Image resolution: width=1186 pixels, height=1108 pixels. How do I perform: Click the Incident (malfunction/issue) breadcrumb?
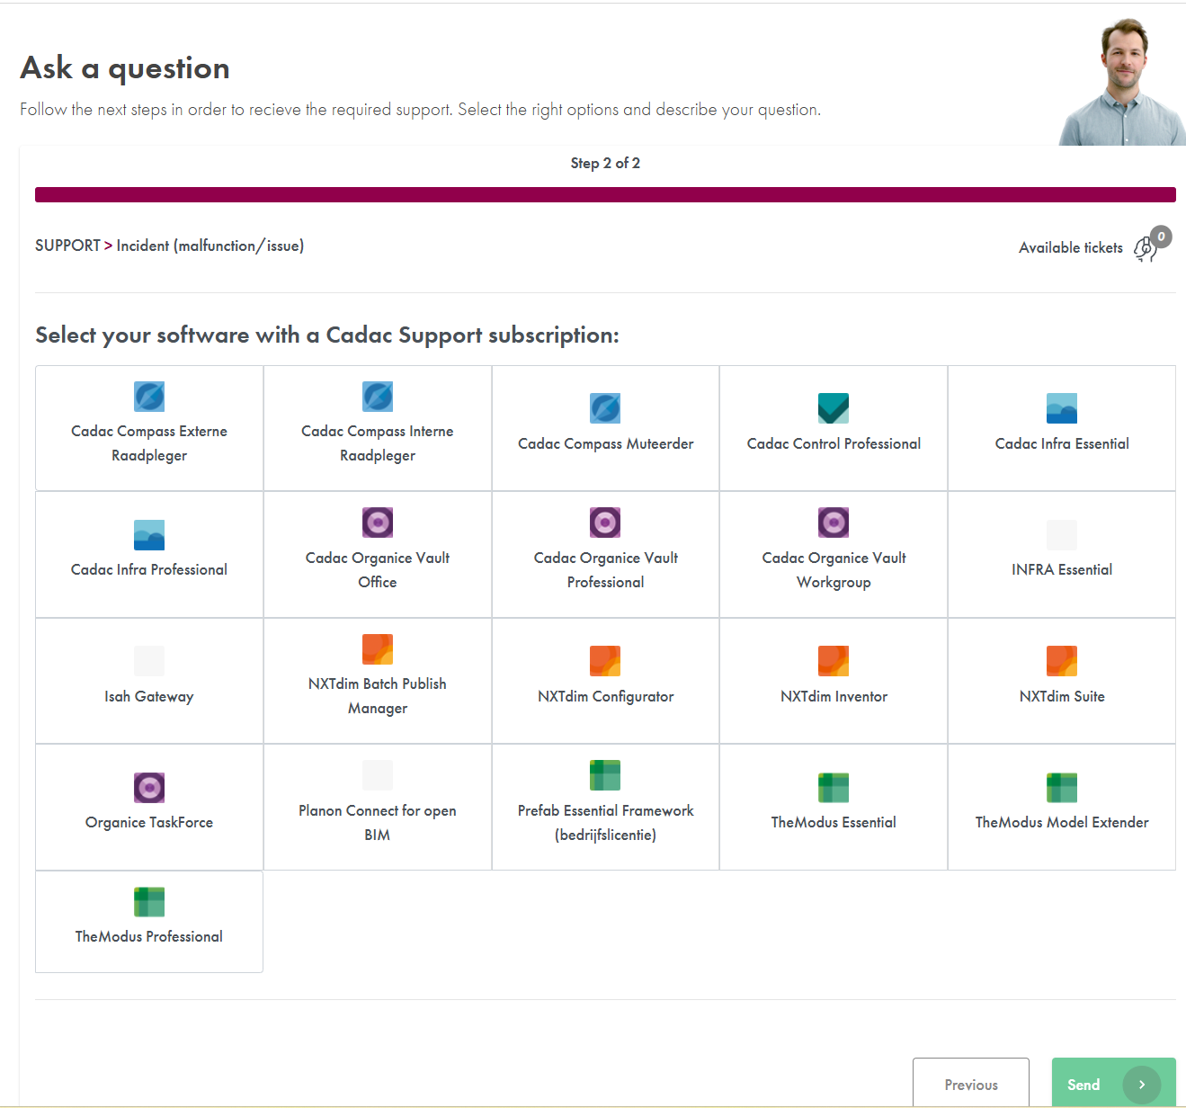click(x=210, y=246)
